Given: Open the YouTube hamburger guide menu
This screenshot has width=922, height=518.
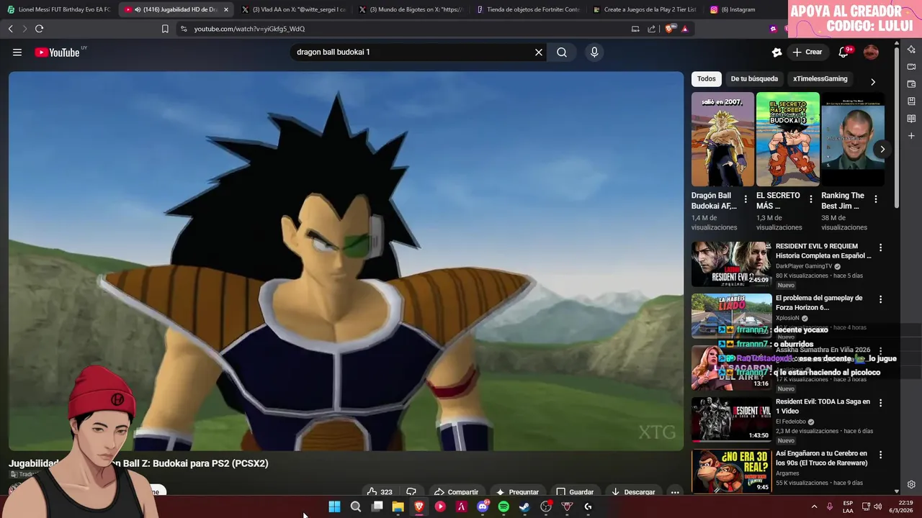Looking at the screenshot, I should click(17, 52).
